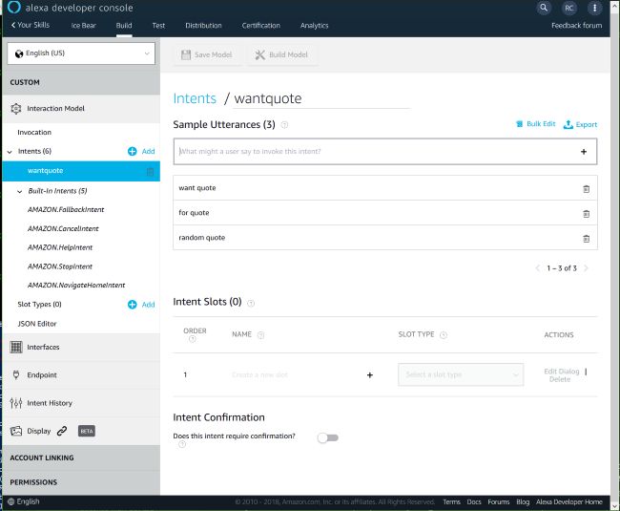Select AMAZON.FallbackIntent

click(66, 209)
